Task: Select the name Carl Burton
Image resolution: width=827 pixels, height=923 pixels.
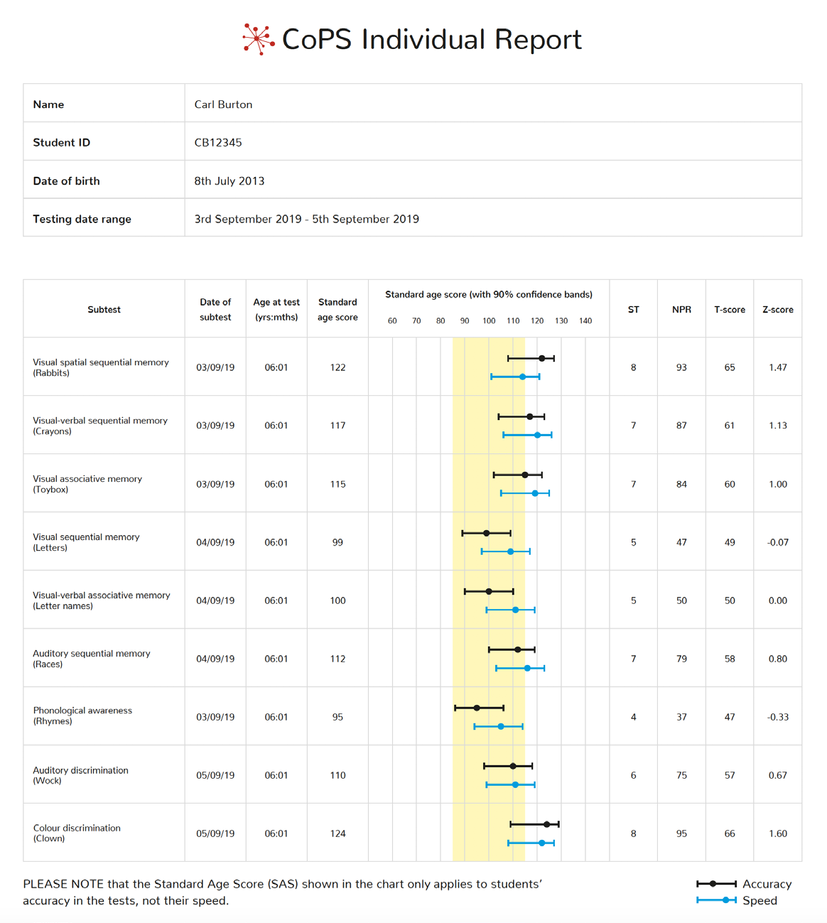Action: pos(223,104)
